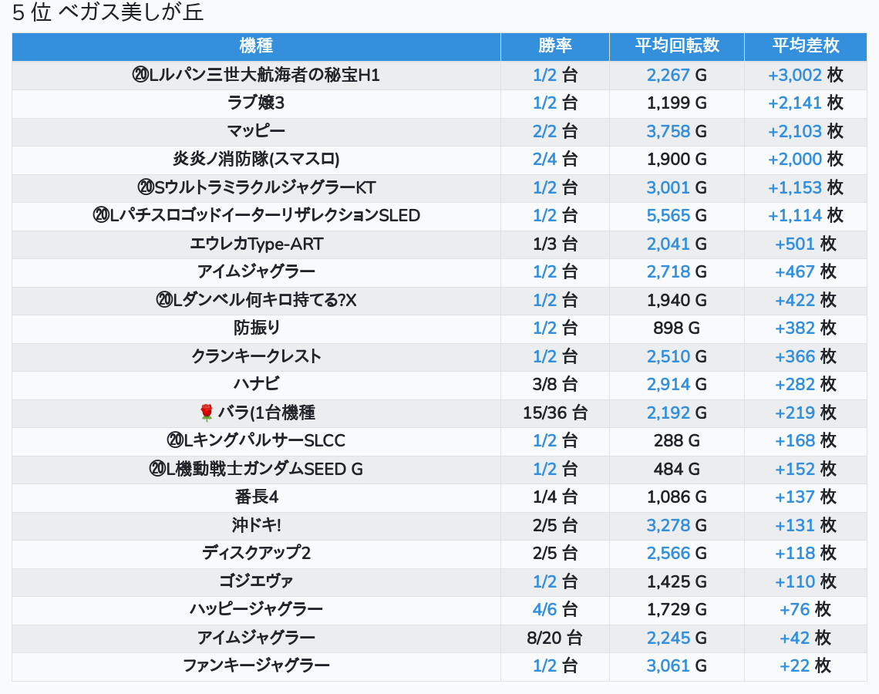Select the 4/6 win rate for ハッピージャグラー
This screenshot has width=879, height=694.
pyautogui.click(x=544, y=609)
